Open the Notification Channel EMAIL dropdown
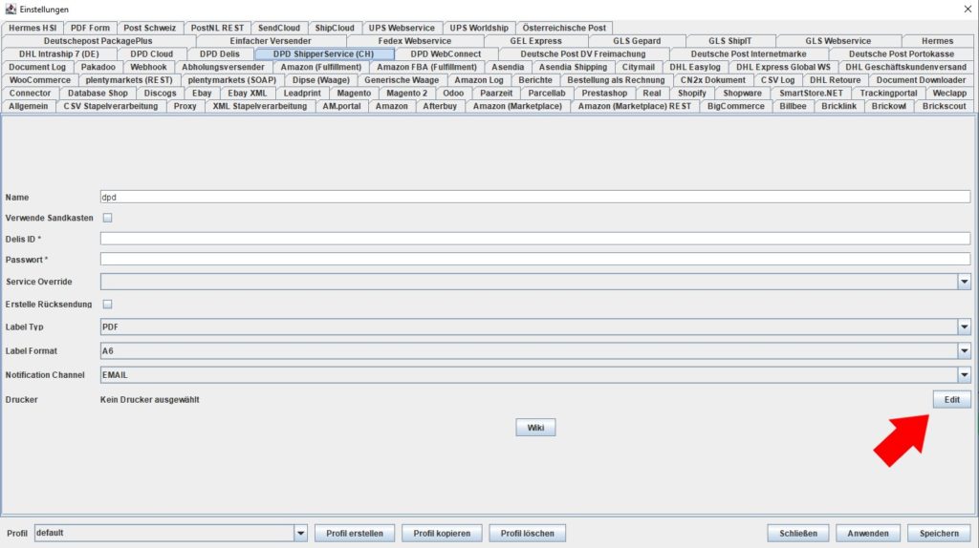 click(964, 374)
